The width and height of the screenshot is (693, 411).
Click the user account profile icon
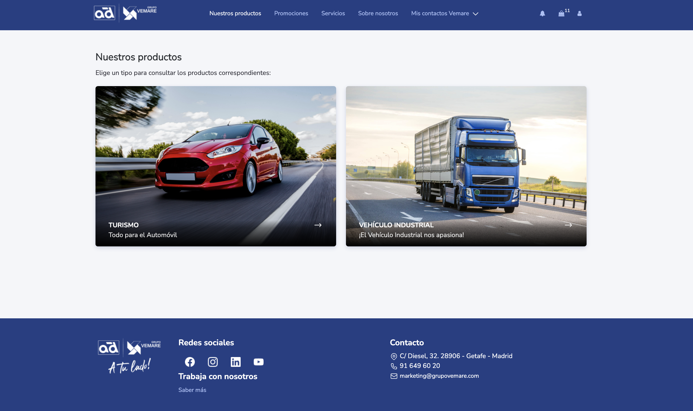[579, 14]
